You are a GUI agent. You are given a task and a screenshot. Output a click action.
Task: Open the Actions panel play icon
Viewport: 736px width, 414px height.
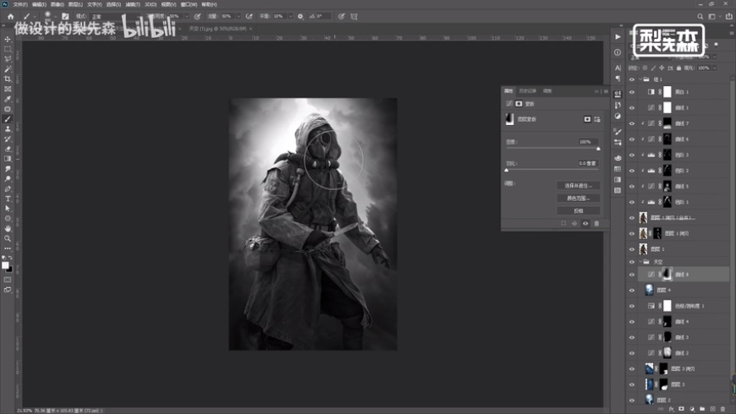(x=618, y=37)
